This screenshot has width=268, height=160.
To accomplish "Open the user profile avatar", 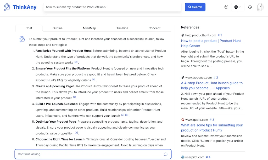I will click(x=260, y=7).
